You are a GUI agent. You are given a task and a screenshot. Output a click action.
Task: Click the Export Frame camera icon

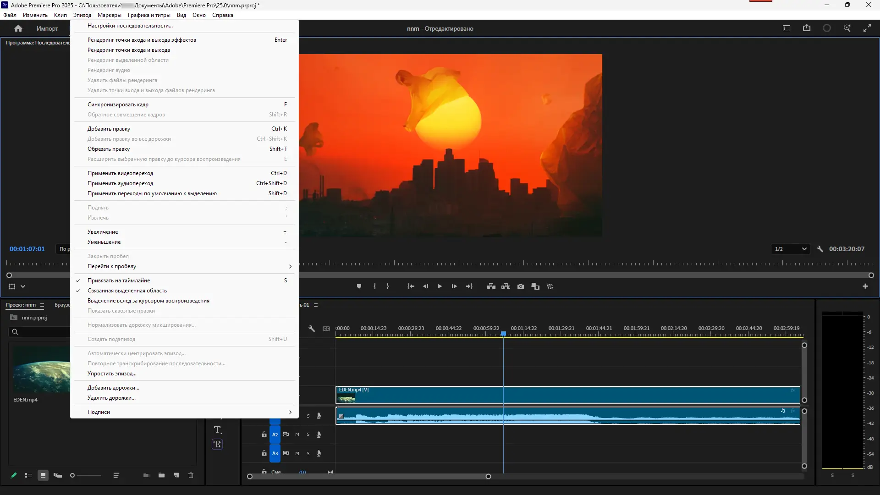coord(521,286)
